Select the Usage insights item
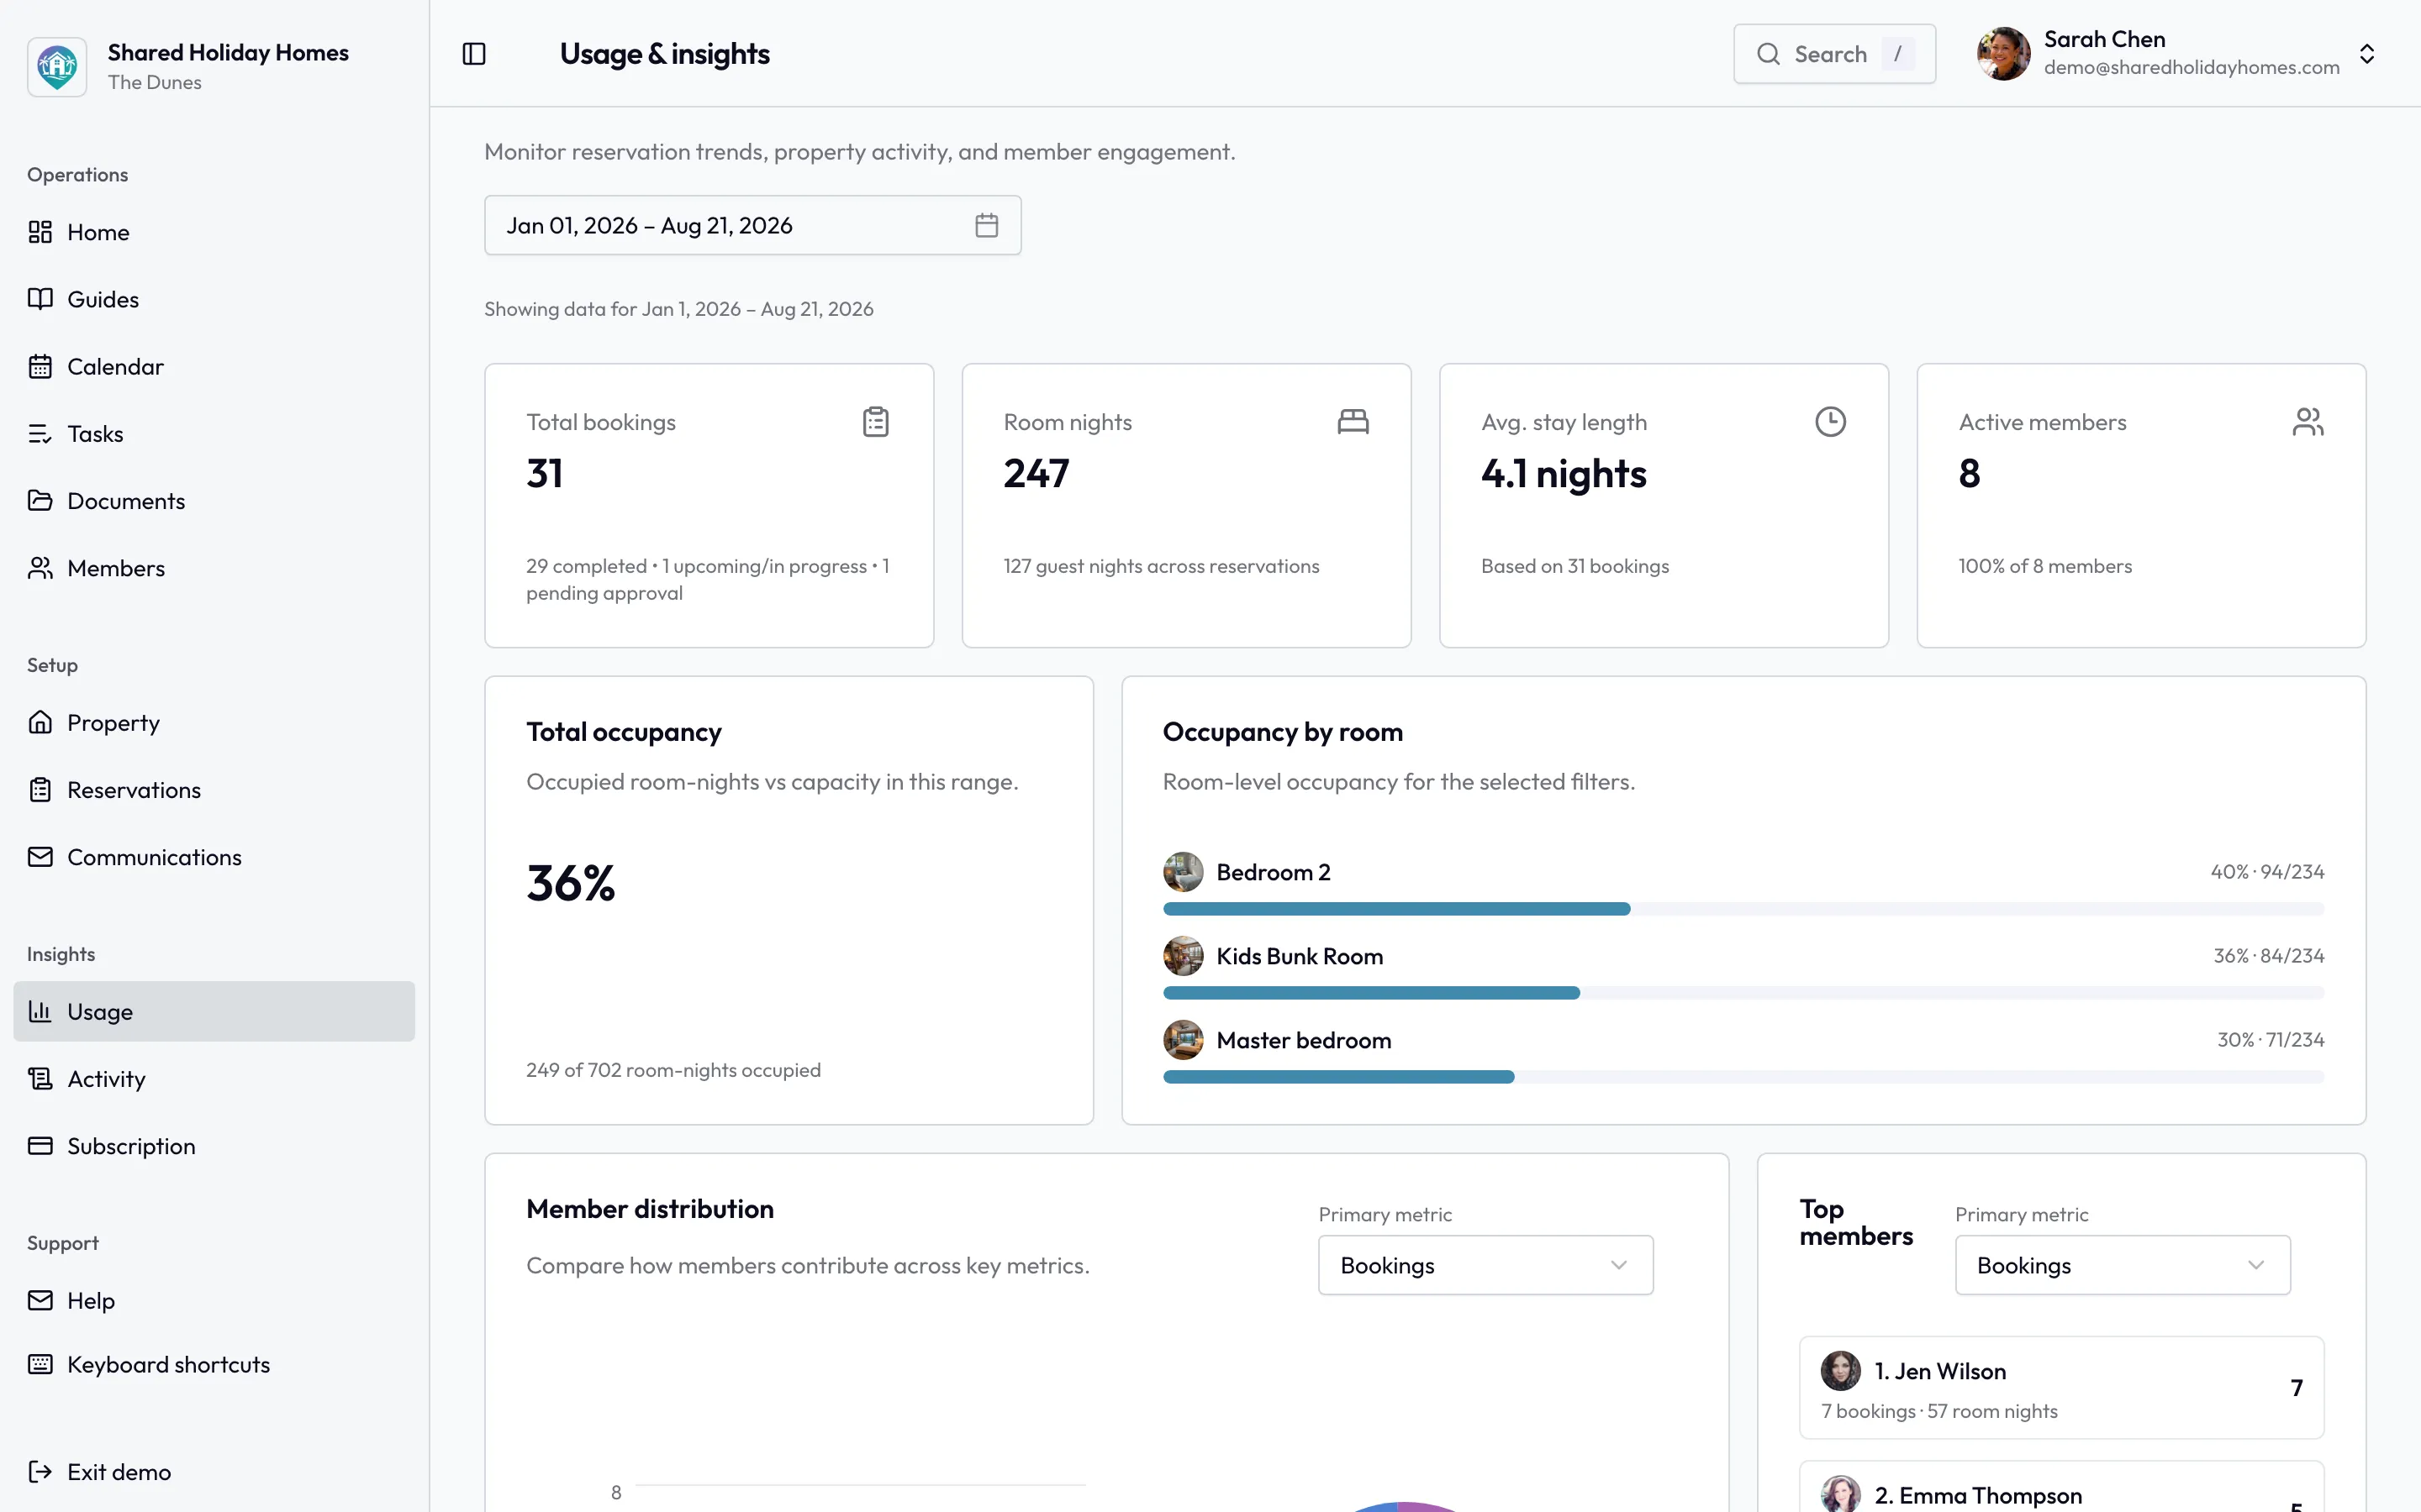This screenshot has width=2421, height=1512. point(214,1011)
